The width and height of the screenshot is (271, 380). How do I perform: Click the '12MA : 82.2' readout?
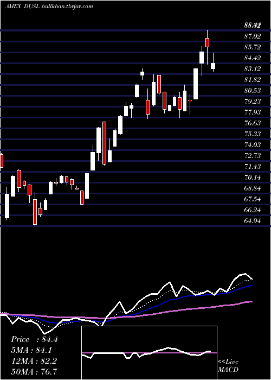click(x=34, y=361)
